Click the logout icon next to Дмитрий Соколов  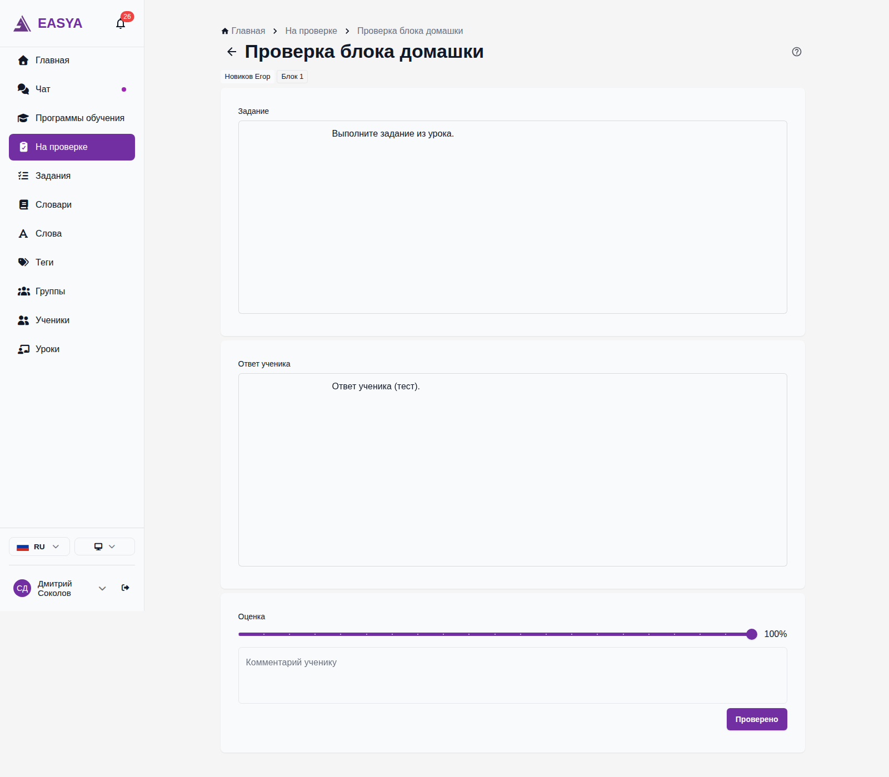(126, 588)
